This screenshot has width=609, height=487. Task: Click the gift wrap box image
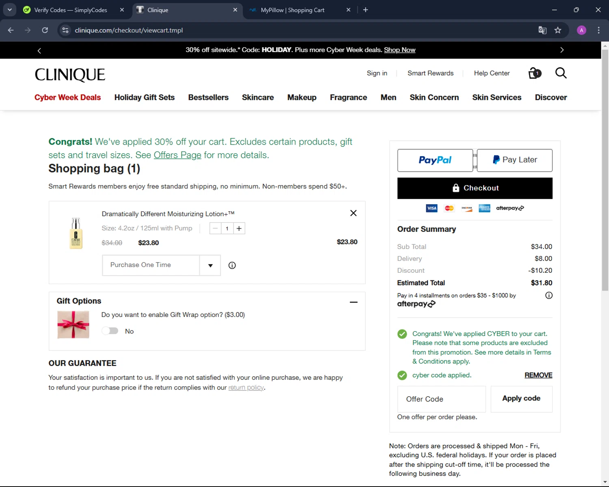tap(73, 325)
